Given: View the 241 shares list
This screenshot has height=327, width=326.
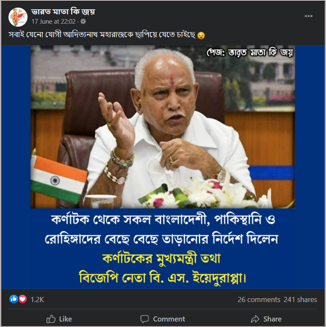Looking at the screenshot, I should pos(300,300).
